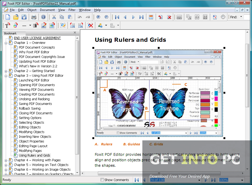
Task: Open the line style dropdown arrow
Action: (30, 25)
